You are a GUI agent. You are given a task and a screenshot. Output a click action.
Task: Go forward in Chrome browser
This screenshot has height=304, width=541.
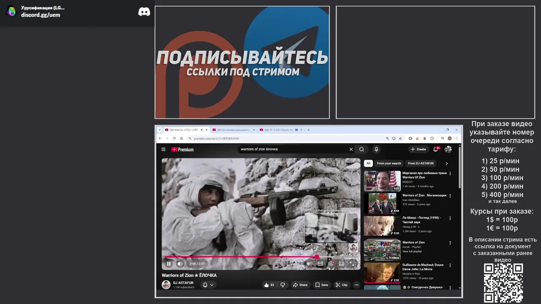[x=167, y=138]
